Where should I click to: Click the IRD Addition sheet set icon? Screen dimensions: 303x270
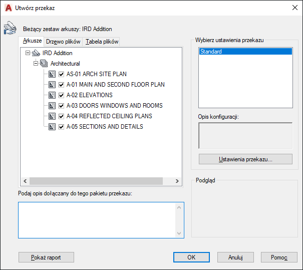36,53
